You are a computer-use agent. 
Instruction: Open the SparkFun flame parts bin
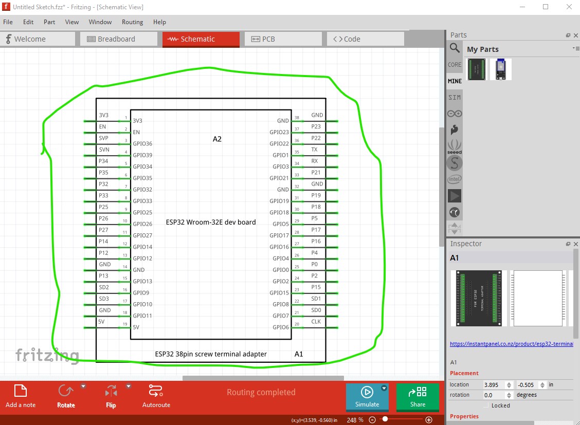[x=455, y=130]
